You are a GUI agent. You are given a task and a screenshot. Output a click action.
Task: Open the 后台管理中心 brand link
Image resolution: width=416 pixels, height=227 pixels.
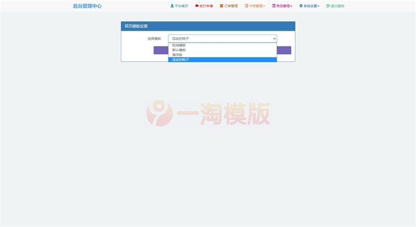tap(87, 6)
